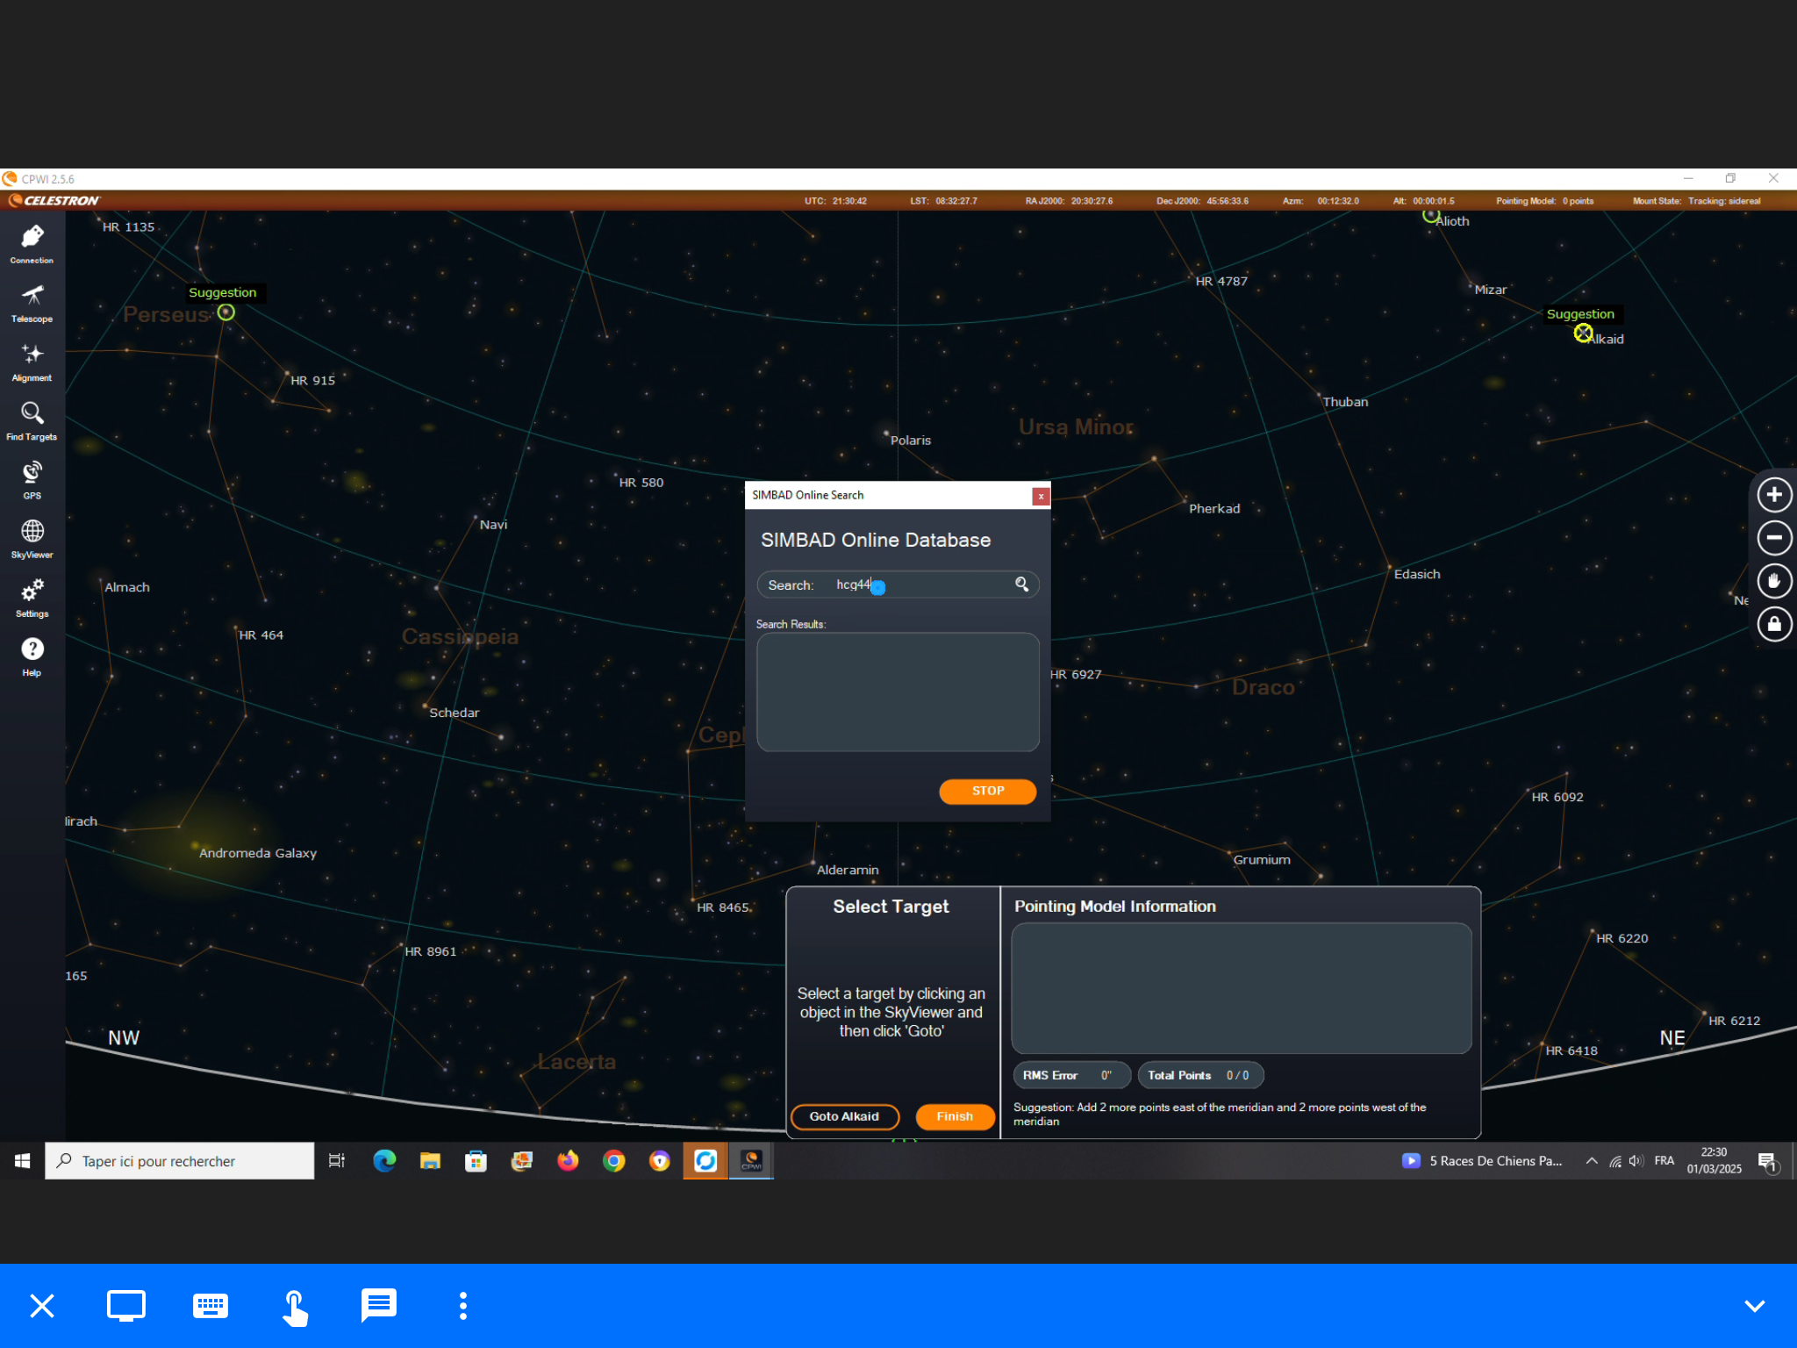1797x1348 pixels.
Task: Open File Explorer from taskbar
Action: (430, 1161)
